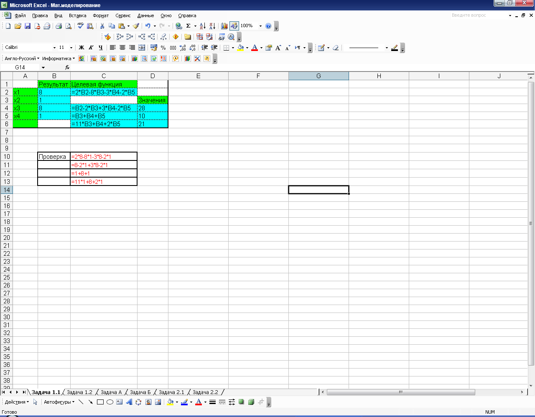
Task: Insert WordArt from the Drawing toolbar
Action: tap(129, 402)
